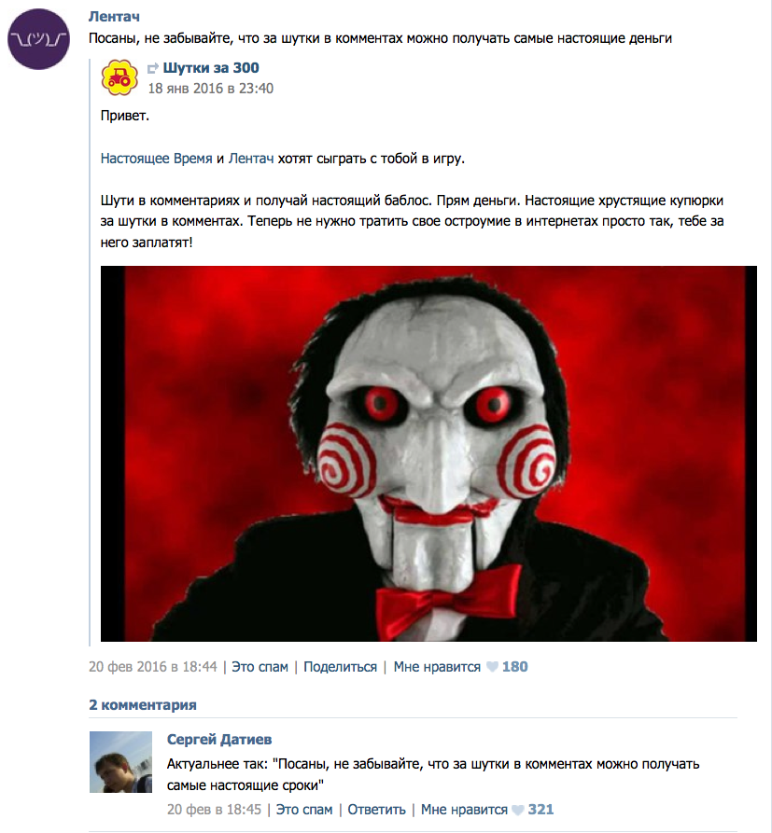
Task: Follow the Настоящее Время link
Action: (x=156, y=159)
